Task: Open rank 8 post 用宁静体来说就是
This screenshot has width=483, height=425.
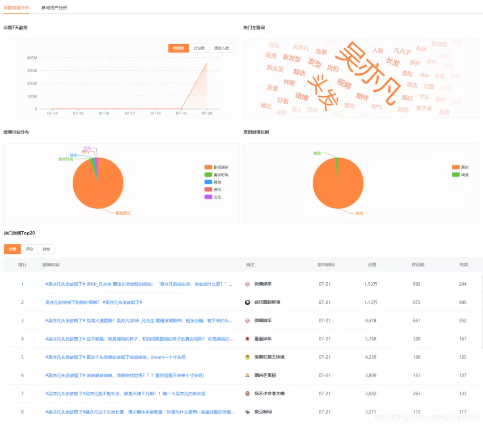Action: click(140, 412)
